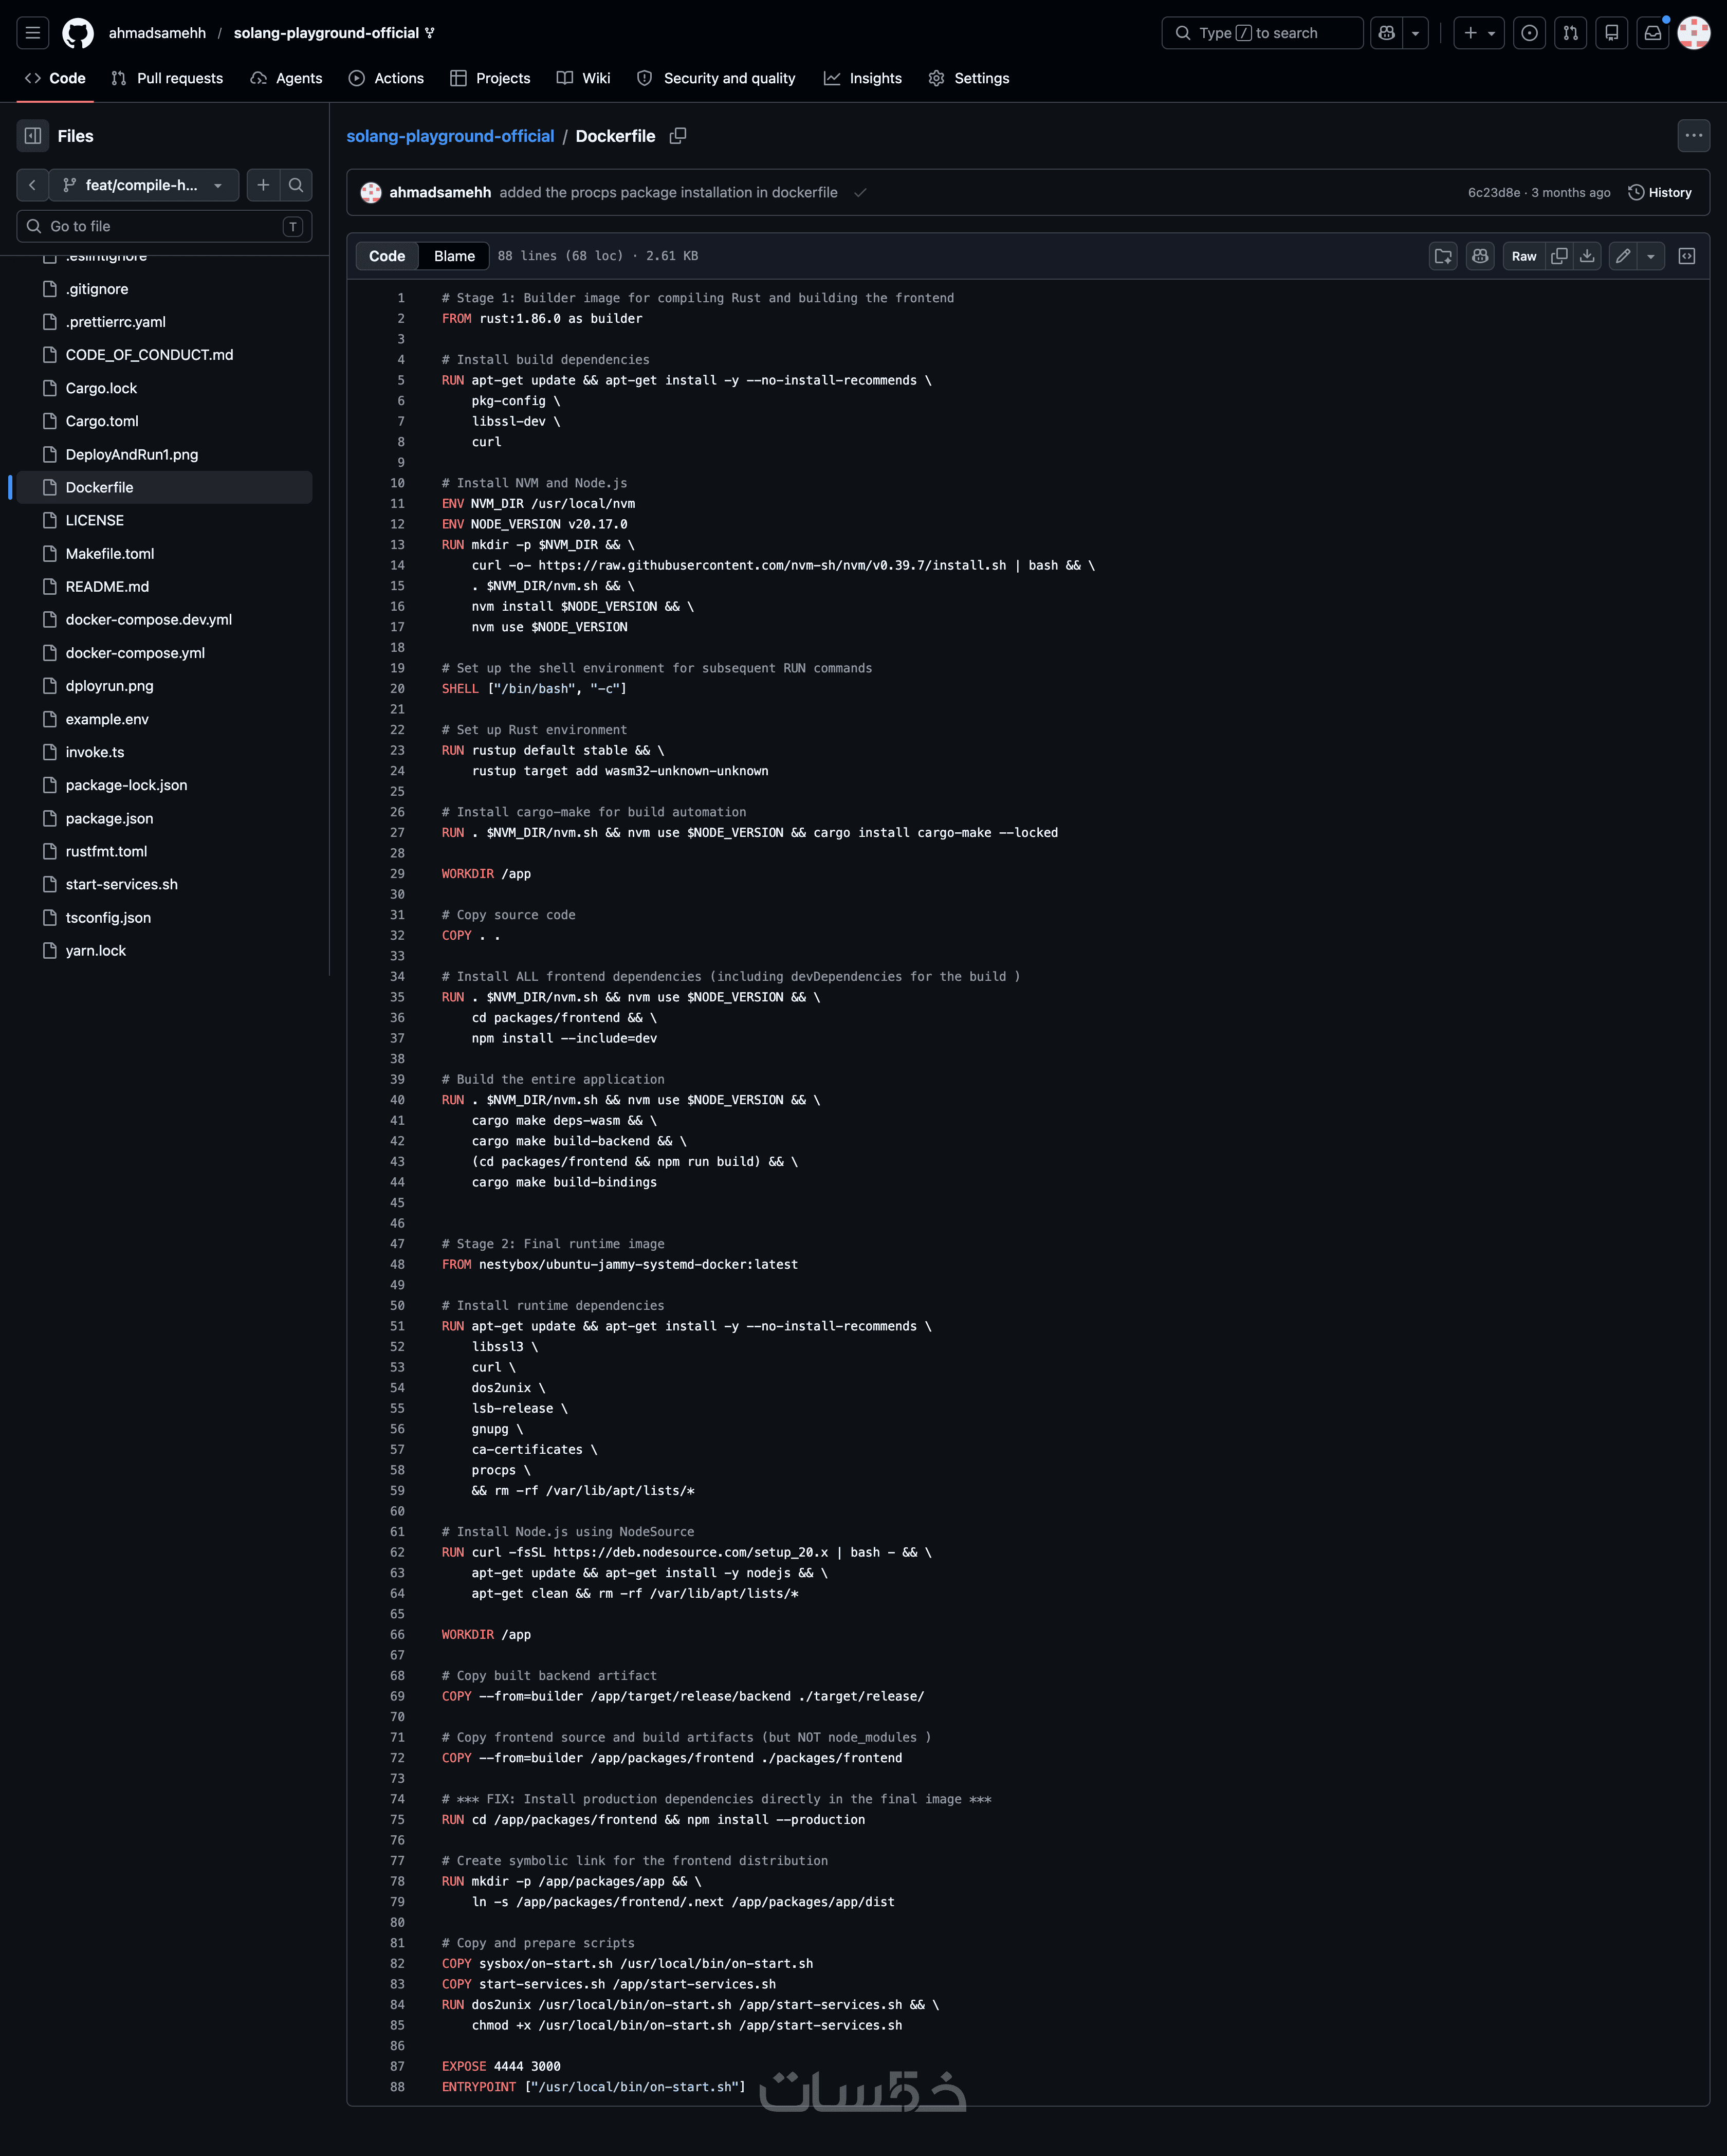Expand the feat/compile branch selector
Screen dimensions: 1727x2156
[x=142, y=185]
